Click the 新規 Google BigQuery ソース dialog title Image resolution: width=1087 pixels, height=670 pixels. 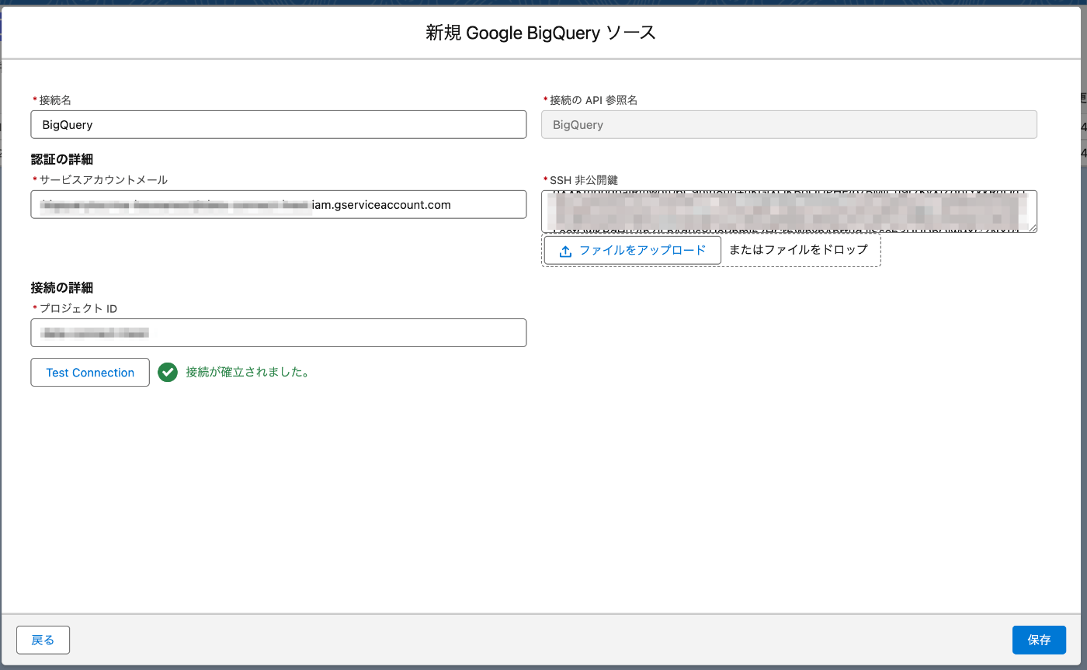coord(541,33)
